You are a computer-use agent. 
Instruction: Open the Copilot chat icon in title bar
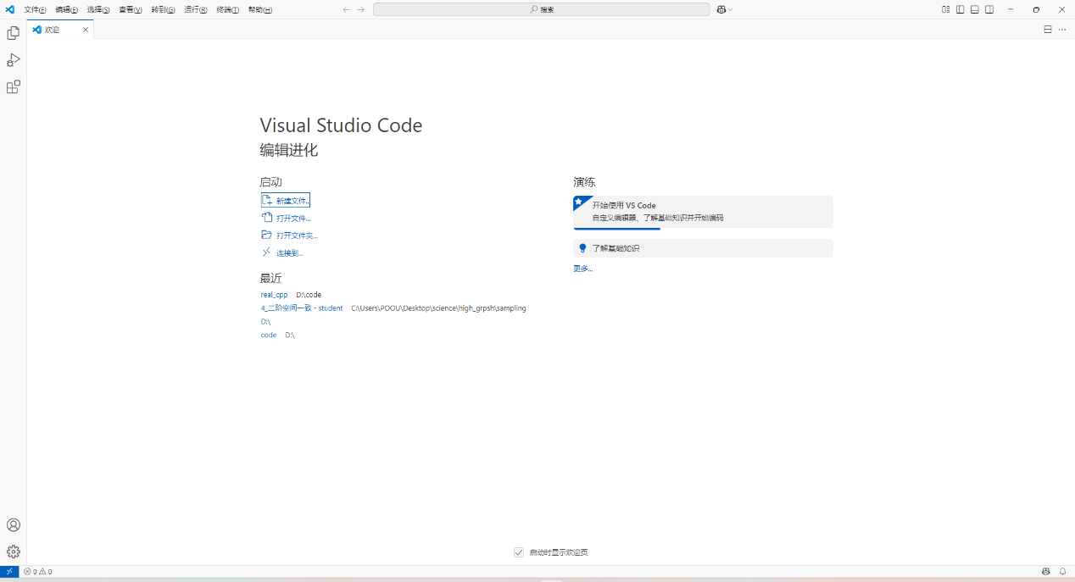[x=721, y=9]
